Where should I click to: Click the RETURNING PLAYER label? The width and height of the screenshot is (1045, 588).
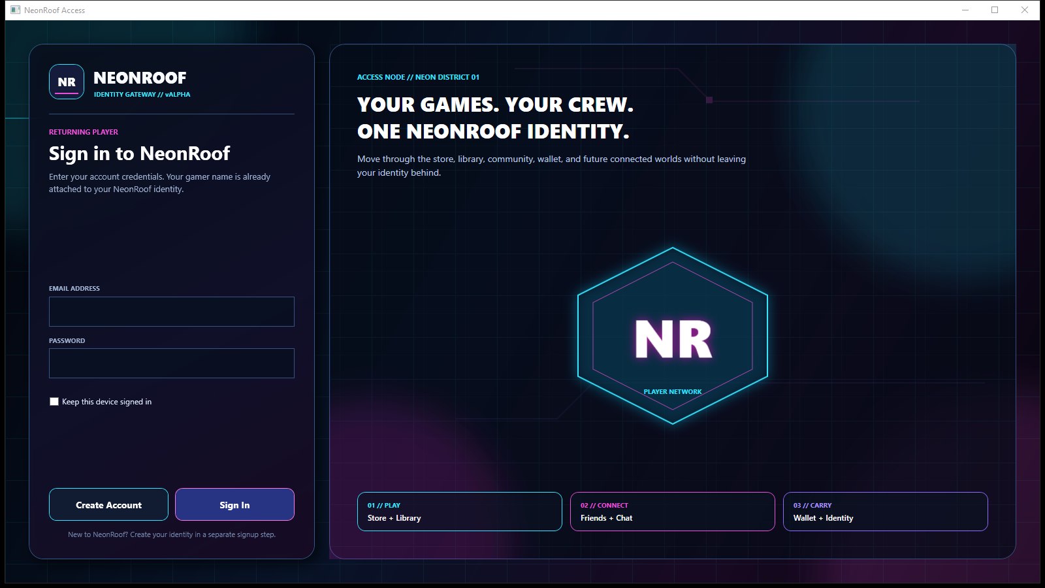[84, 132]
